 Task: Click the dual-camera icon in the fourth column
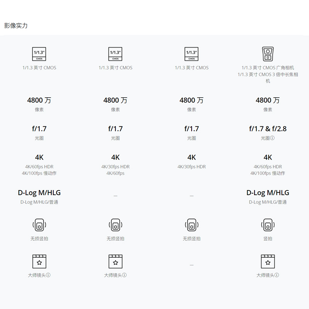(x=268, y=54)
